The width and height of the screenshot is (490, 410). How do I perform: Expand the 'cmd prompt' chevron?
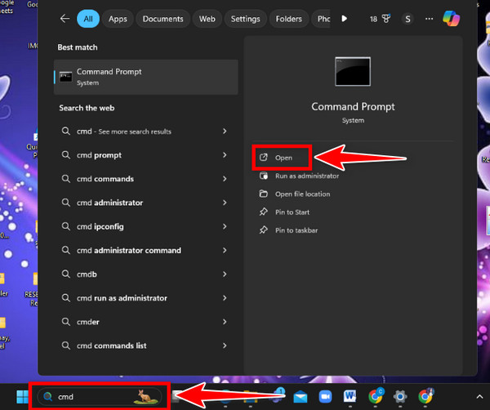[225, 155]
